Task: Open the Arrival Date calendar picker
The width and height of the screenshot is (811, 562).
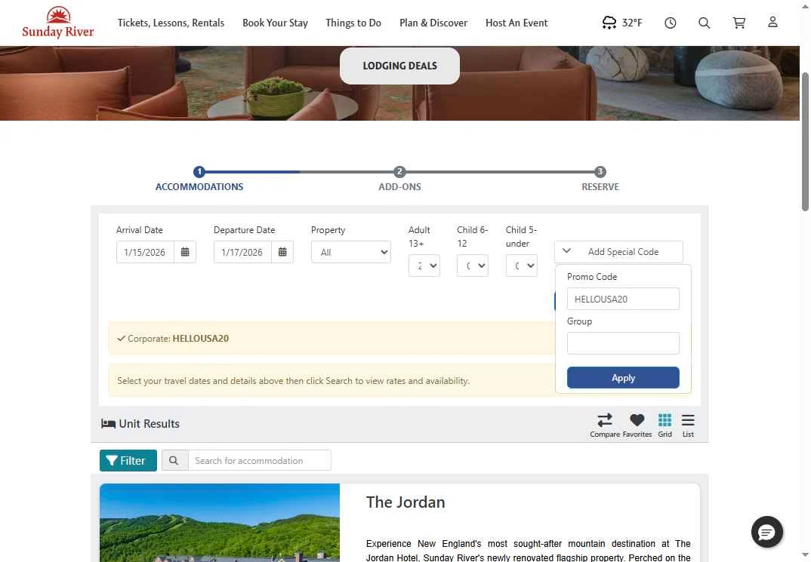Action: tap(185, 252)
